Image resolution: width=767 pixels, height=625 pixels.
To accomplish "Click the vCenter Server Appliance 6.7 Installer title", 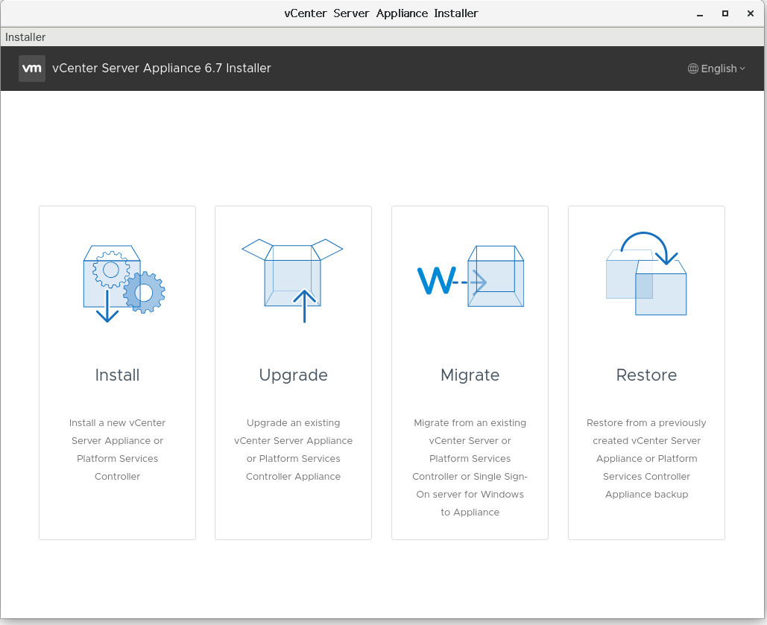I will coord(162,68).
